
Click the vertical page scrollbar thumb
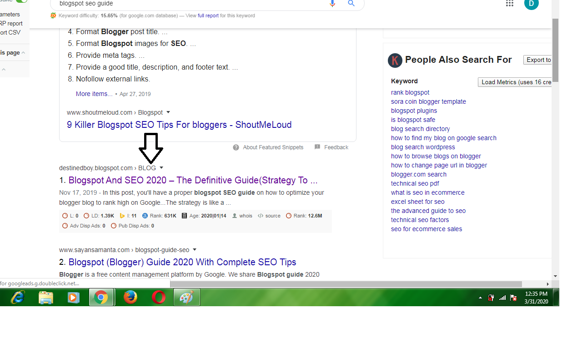coord(555,50)
